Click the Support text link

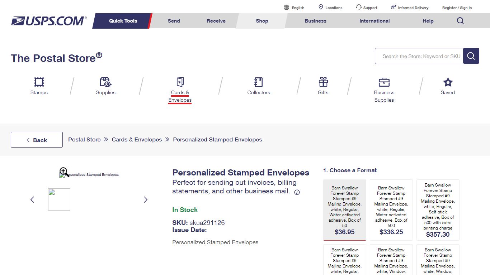pos(370,8)
